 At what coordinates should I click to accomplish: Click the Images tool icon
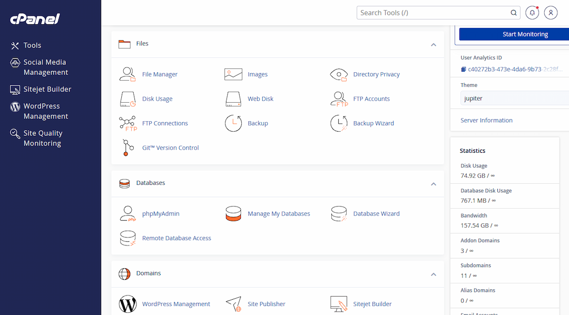[233, 74]
